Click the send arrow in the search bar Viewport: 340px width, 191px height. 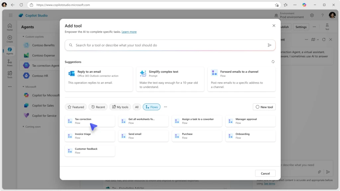click(x=270, y=45)
